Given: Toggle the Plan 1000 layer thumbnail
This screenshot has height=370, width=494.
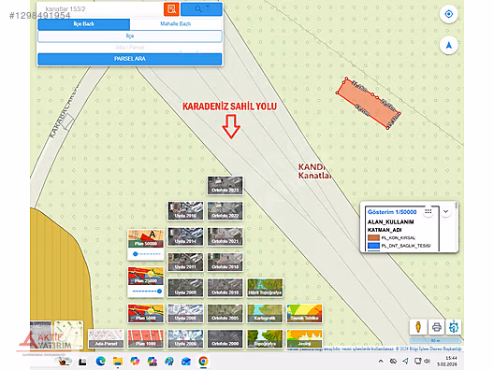Looking at the screenshot, I should coord(146,338).
